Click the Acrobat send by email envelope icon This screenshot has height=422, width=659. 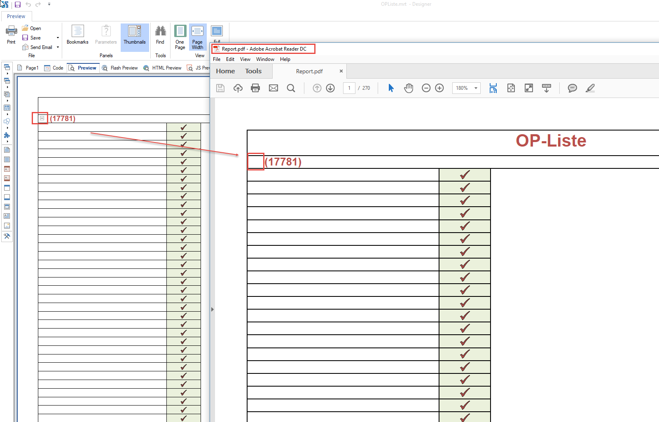pyautogui.click(x=273, y=88)
